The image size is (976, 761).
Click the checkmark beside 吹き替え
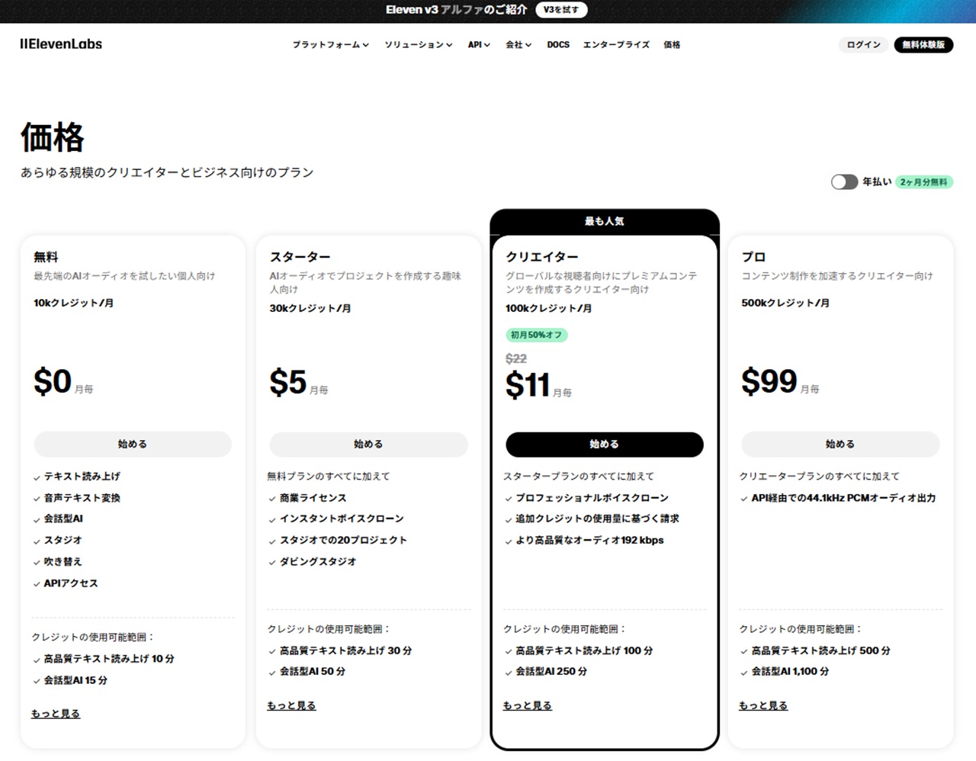[x=37, y=562]
